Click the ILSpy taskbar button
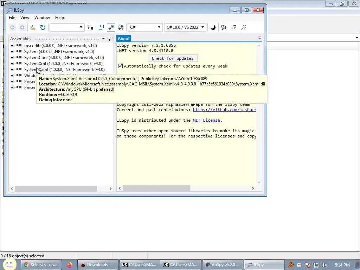The image size is (360, 270). coord(264,265)
